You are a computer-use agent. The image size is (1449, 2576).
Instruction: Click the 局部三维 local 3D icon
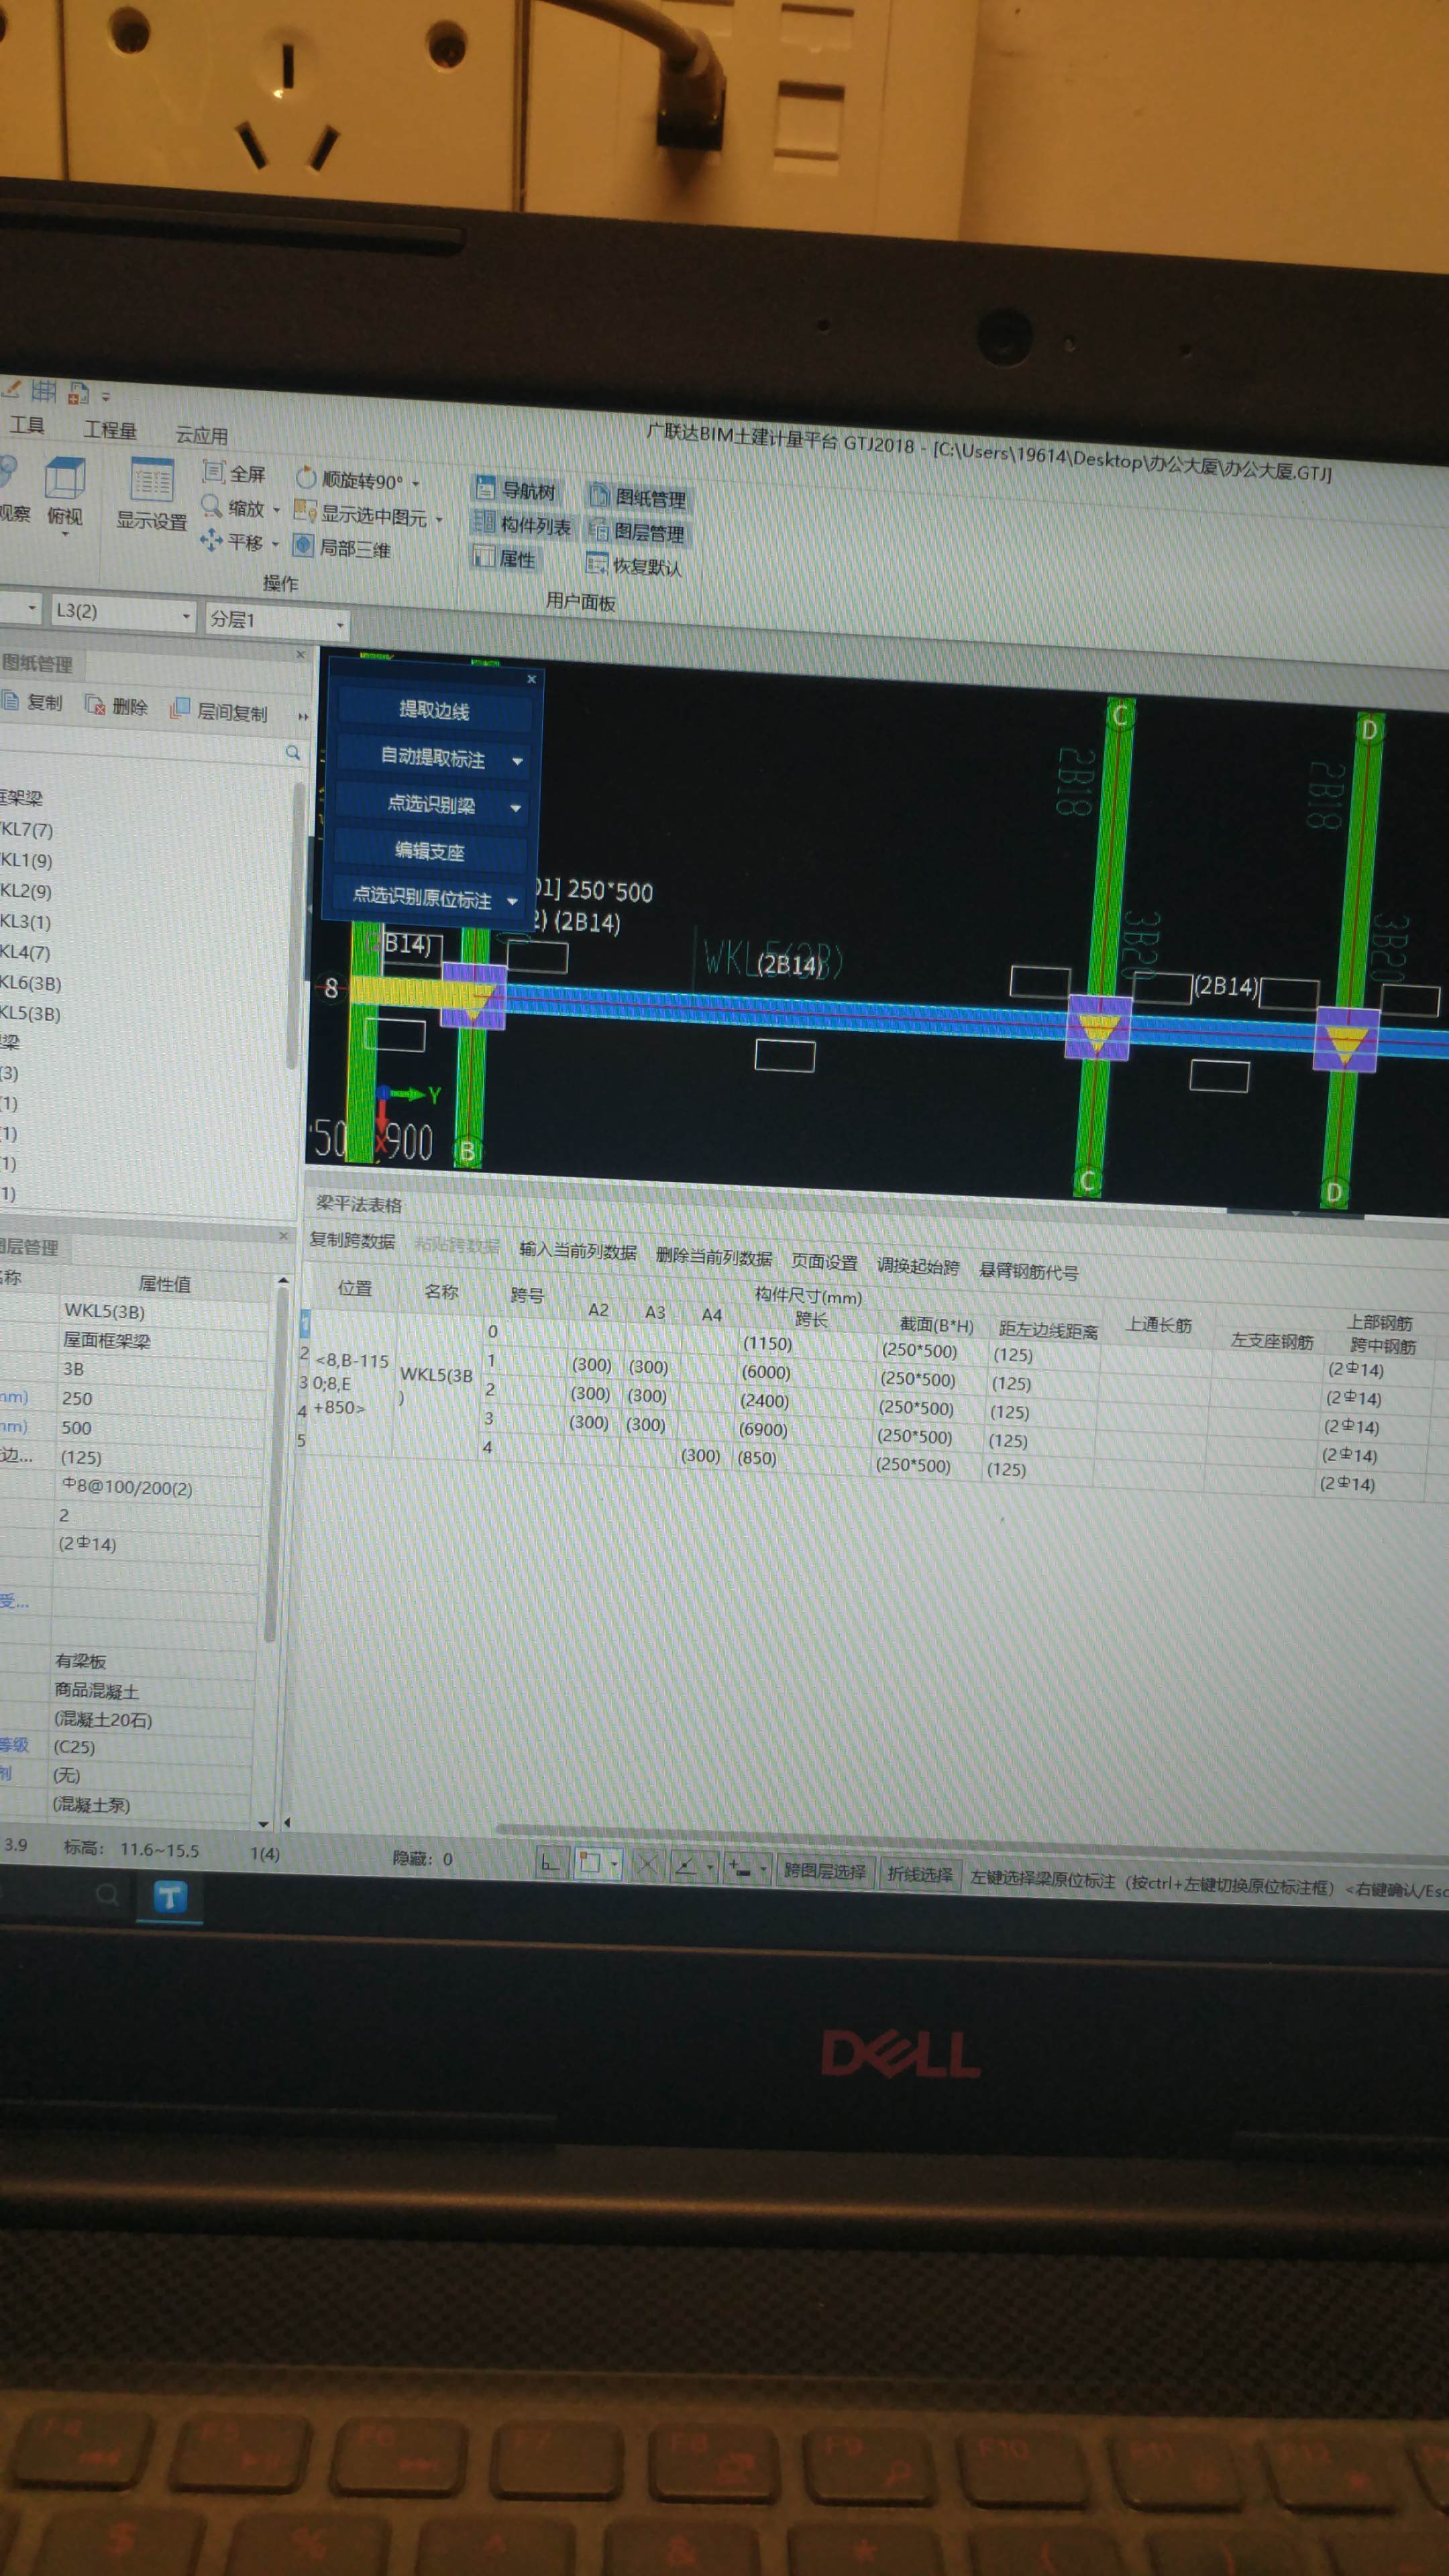(303, 545)
